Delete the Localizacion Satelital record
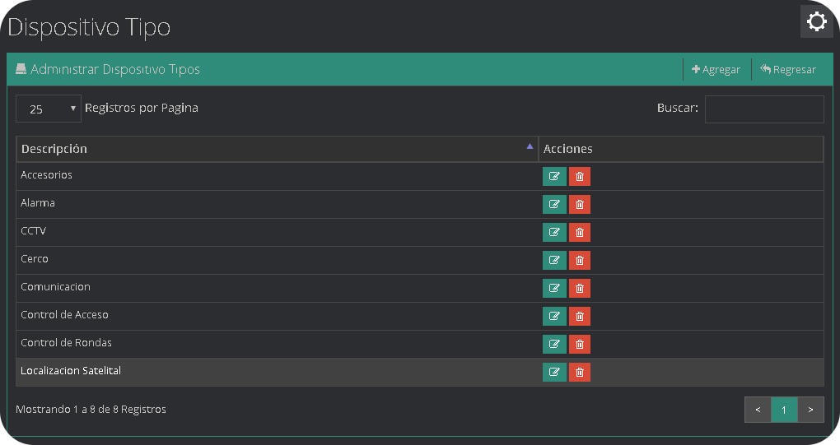This screenshot has height=445, width=840. tap(580, 373)
